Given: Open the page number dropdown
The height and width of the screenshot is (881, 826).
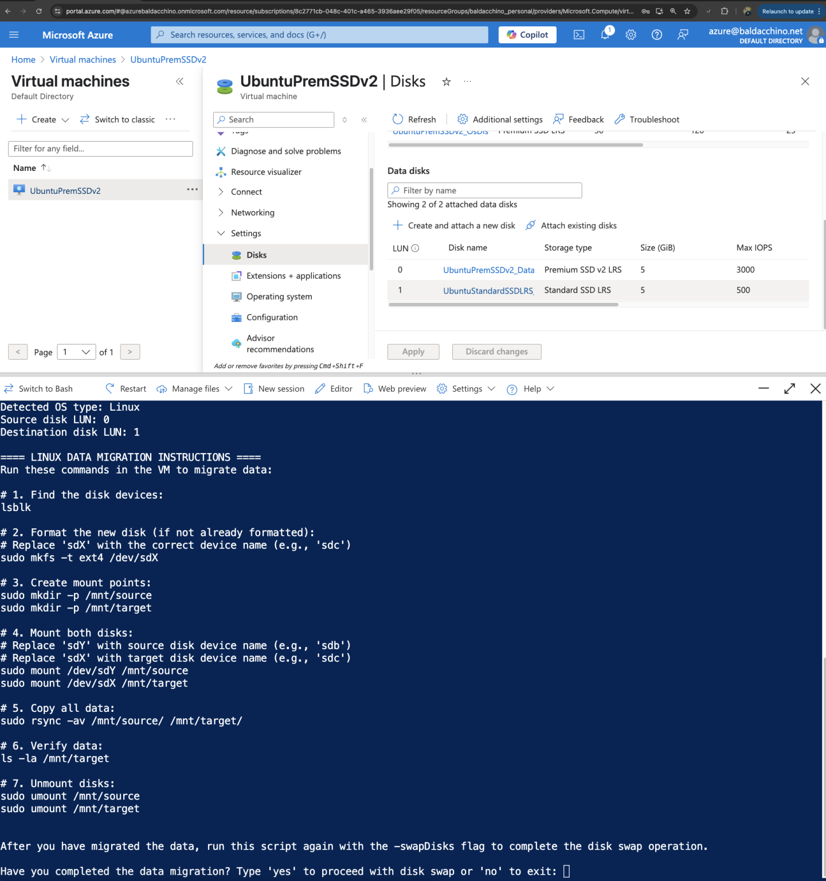Looking at the screenshot, I should [76, 352].
